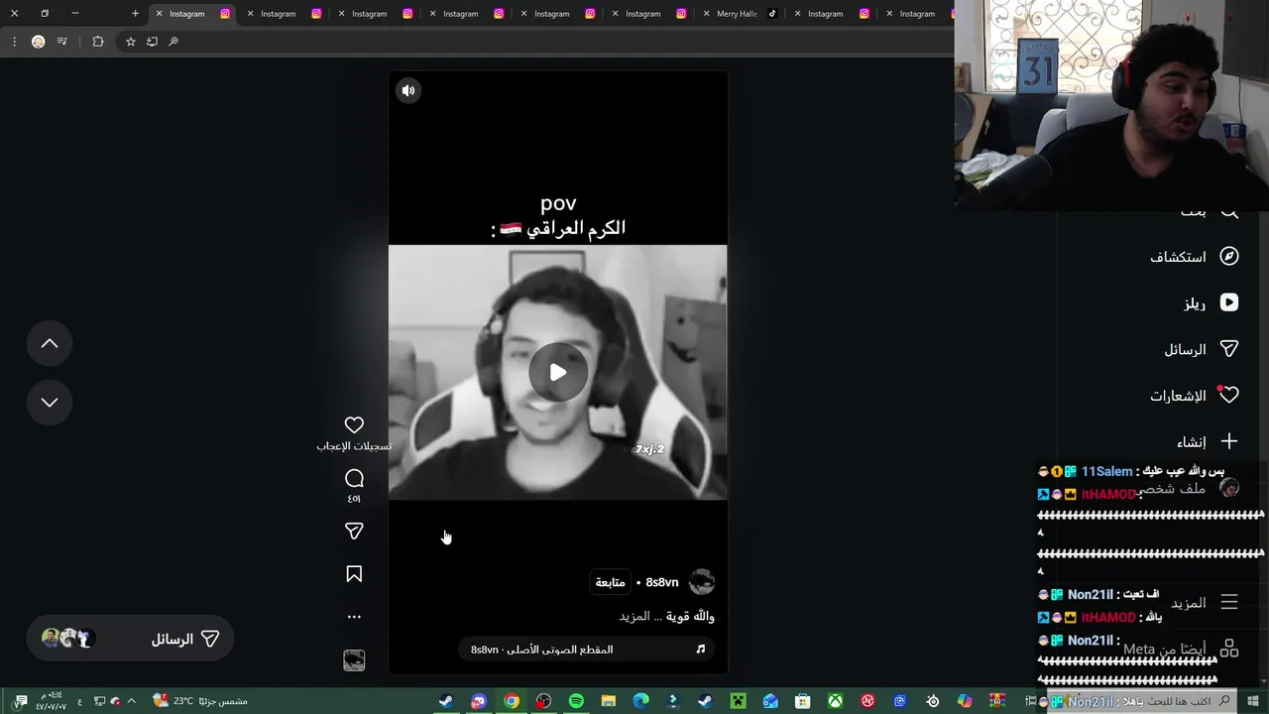Open the audio thumbnail below the reel actions
Image resolution: width=1269 pixels, height=714 pixels.
(x=354, y=660)
